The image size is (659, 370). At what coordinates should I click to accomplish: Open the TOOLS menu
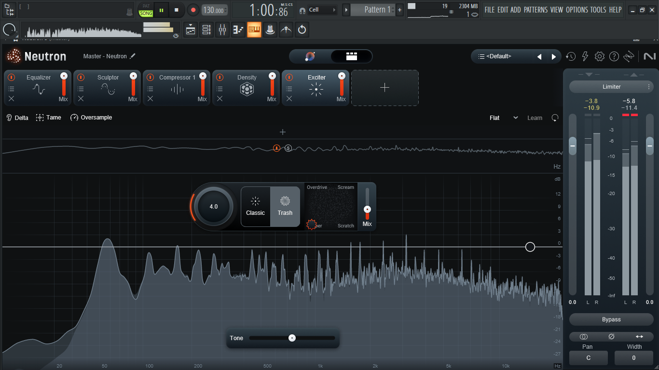pos(598,10)
